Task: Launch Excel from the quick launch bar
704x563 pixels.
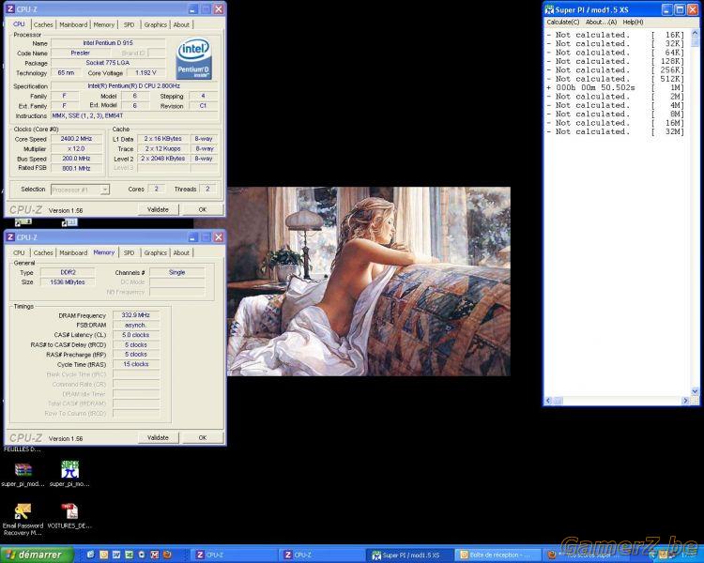Action: pos(129,555)
